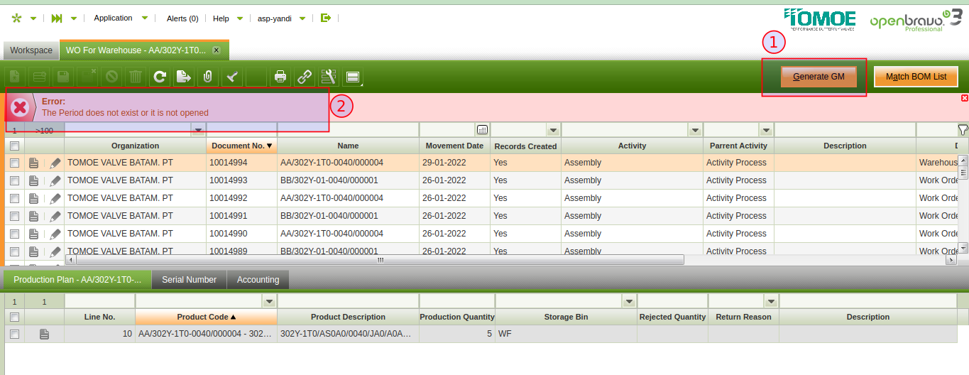969x375 pixels.
Task: Expand the Application menu dropdown
Action: tap(145, 18)
